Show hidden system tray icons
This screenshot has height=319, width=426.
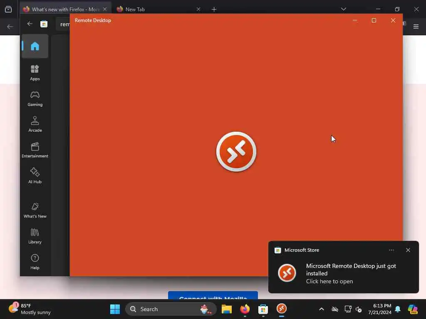(322, 309)
